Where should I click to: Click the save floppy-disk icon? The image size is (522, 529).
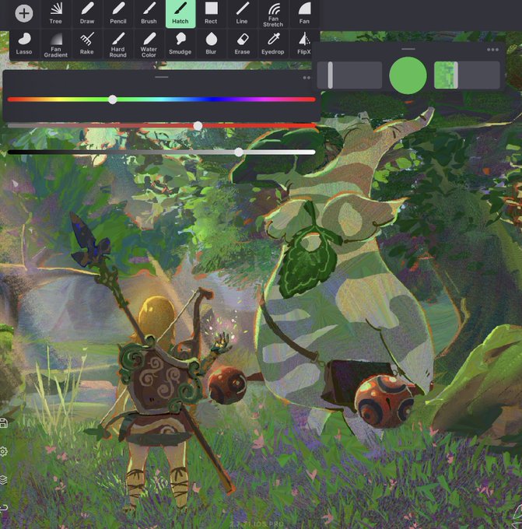click(3, 423)
